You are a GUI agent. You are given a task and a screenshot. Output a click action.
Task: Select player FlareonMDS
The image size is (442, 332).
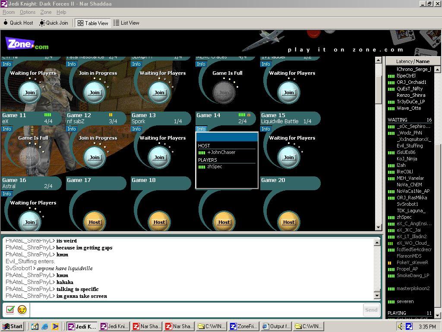click(410, 256)
